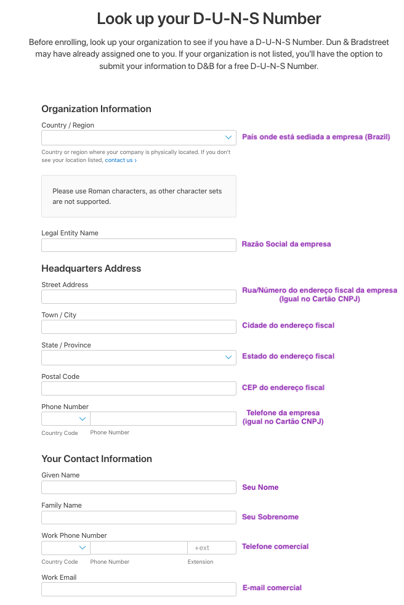Open the Country / Region dropdown
This screenshot has width=404, height=605.
point(139,137)
